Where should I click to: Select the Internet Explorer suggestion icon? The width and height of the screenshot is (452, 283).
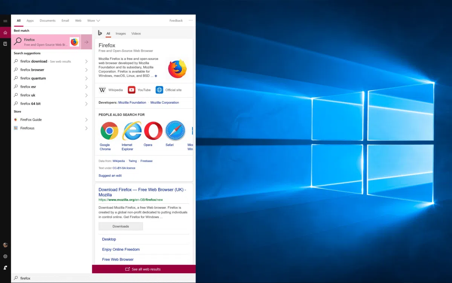(132, 130)
